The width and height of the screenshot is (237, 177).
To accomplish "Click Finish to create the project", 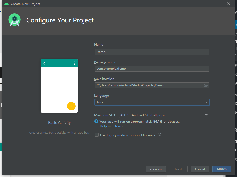I will tap(222, 169).
